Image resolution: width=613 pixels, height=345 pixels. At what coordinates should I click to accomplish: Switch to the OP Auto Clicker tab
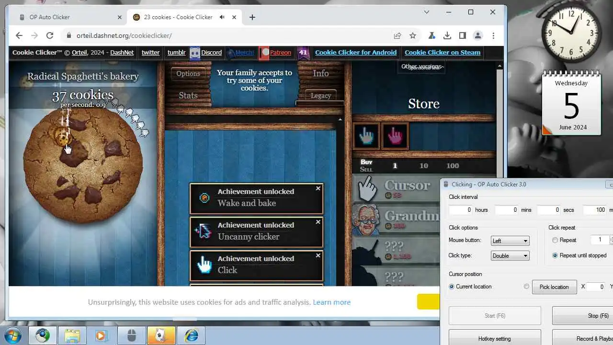pyautogui.click(x=68, y=17)
